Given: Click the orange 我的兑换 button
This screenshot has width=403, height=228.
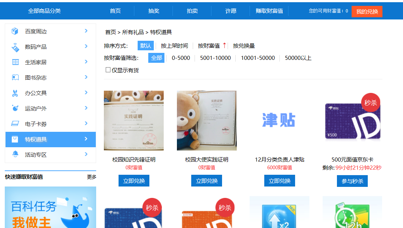Looking at the screenshot, I should coord(367,11).
